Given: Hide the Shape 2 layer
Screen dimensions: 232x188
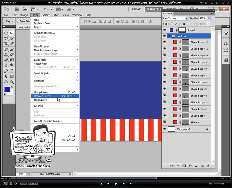Looking at the screenshot, I should 164,30.
